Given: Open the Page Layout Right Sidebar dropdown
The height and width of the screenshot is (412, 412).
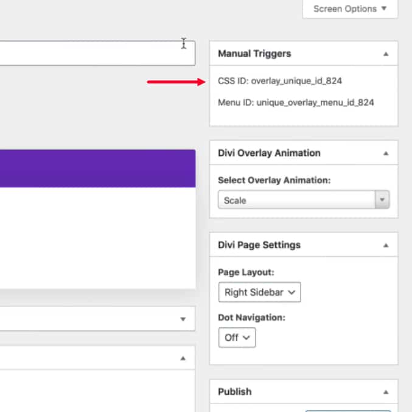Looking at the screenshot, I should 259,292.
